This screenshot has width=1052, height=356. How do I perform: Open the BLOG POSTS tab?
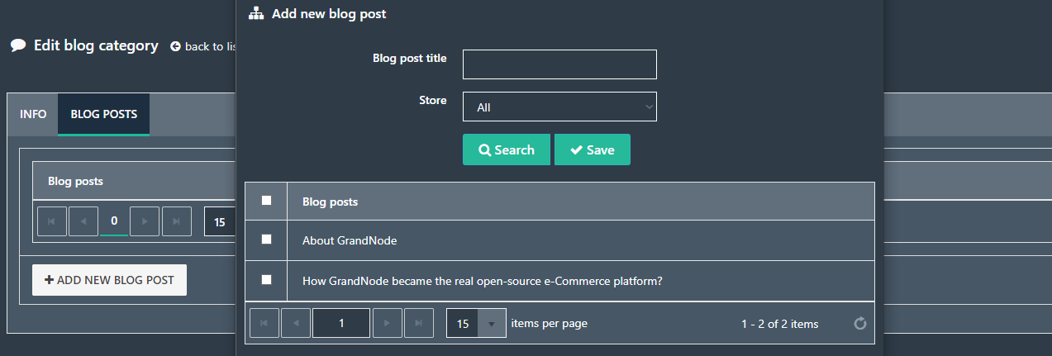click(104, 114)
